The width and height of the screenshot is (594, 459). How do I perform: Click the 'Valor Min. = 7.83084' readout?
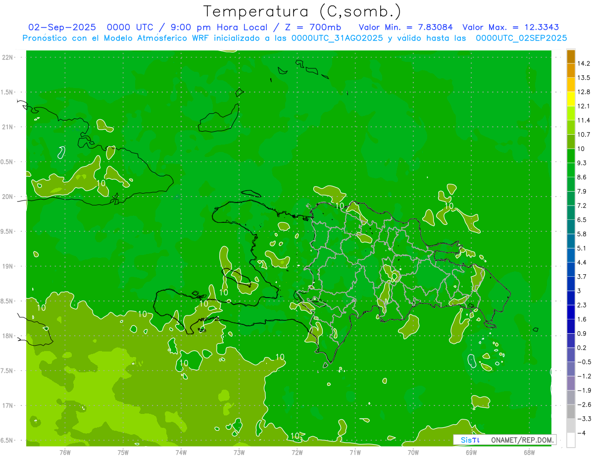coord(405,27)
